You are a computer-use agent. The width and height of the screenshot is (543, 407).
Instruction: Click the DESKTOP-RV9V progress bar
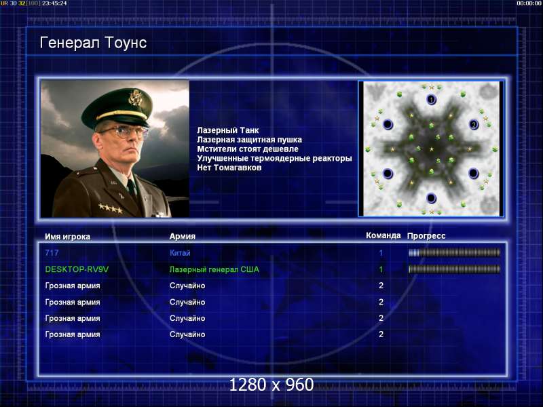point(454,269)
